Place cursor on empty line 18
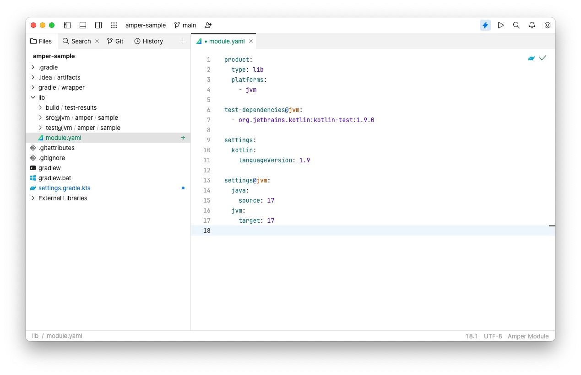 [373, 230]
